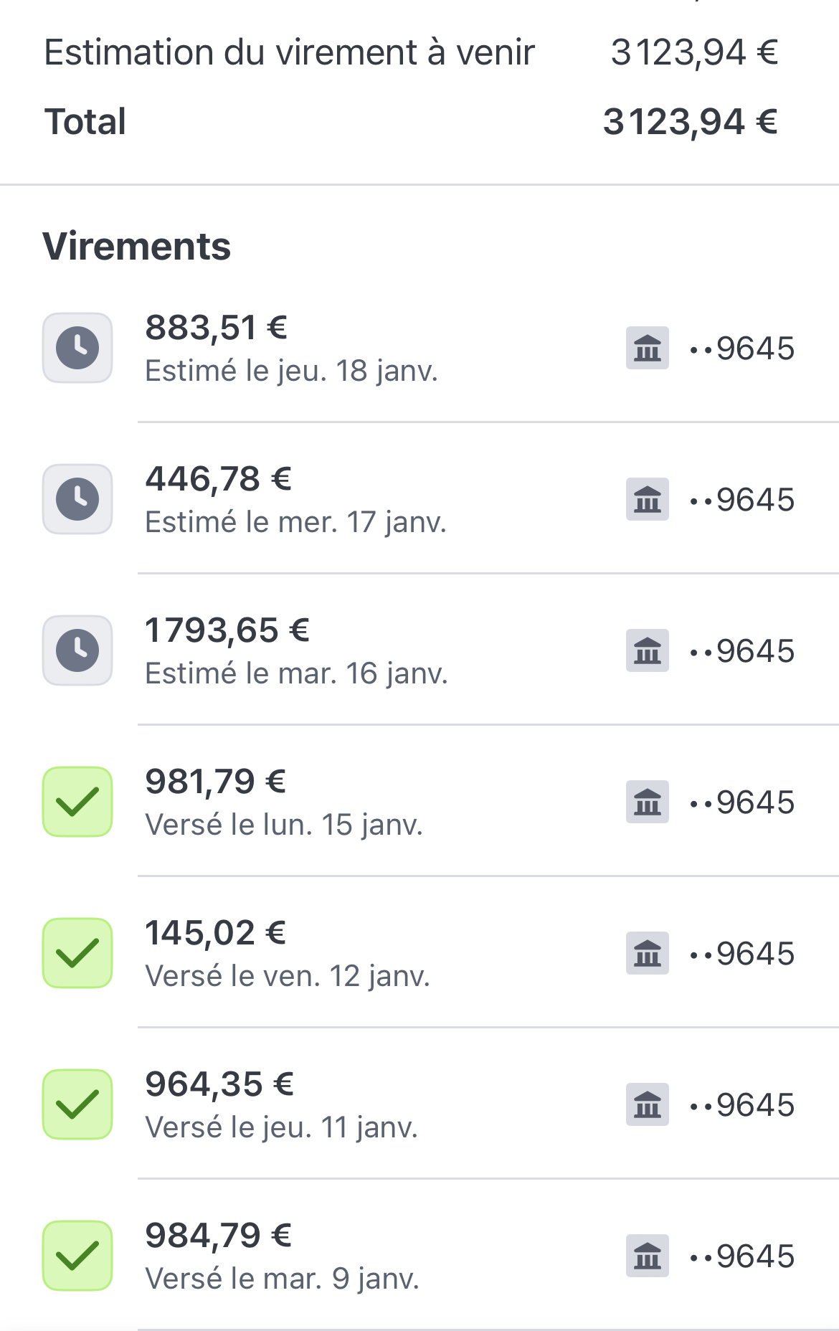This screenshot has width=839, height=1331.
Task: Click account ••9645 in the 11 janv. row
Action: click(x=741, y=1104)
